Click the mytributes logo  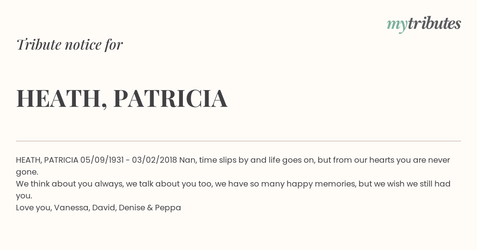pos(424,25)
